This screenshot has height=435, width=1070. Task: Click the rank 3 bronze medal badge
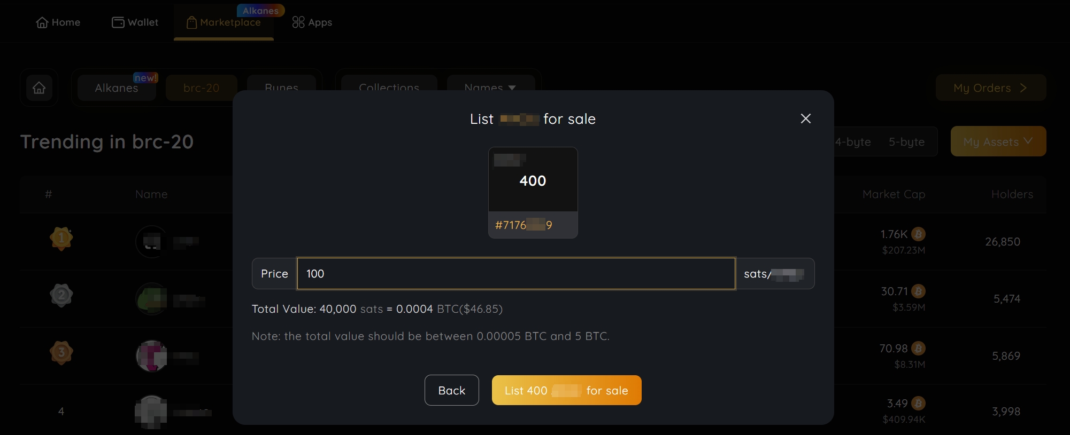(x=61, y=352)
